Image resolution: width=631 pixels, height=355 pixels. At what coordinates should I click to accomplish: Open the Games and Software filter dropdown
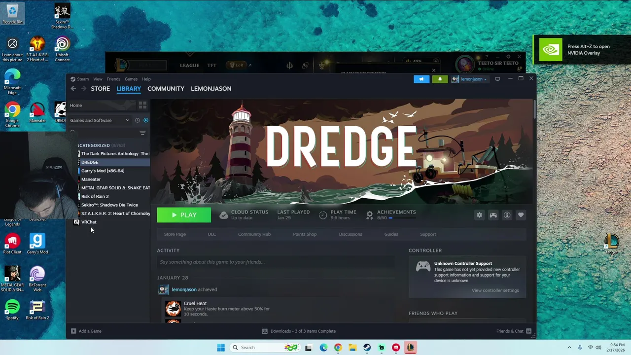(100, 120)
